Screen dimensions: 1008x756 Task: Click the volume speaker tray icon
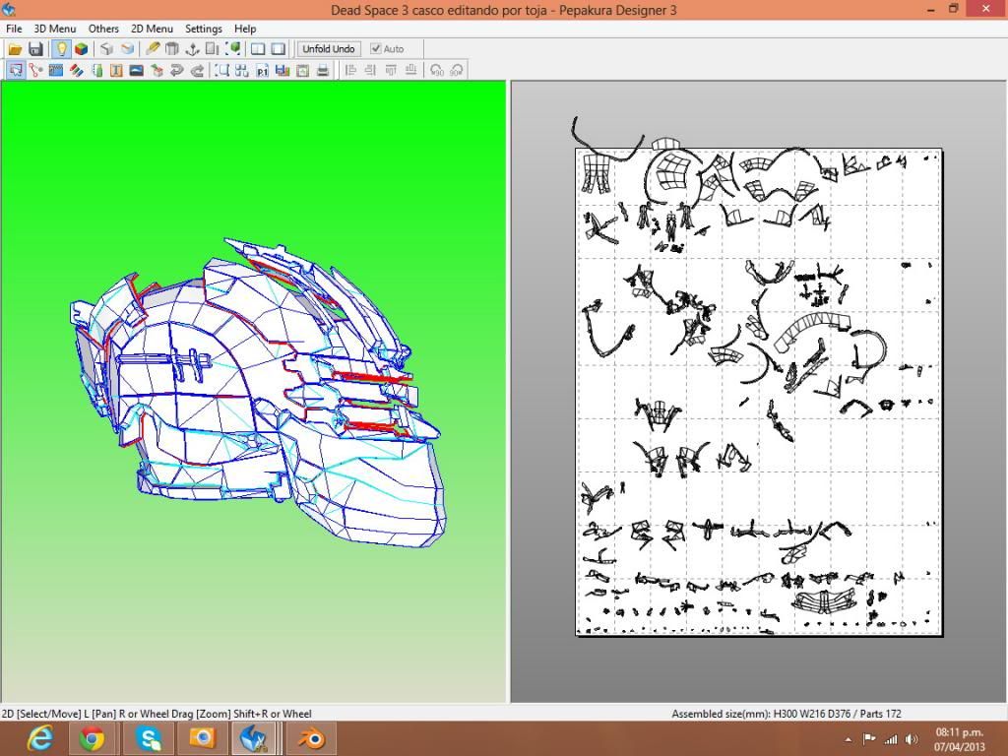coord(911,739)
